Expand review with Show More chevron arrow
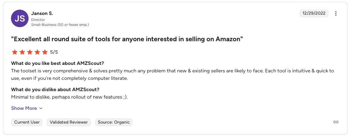 [41, 108]
